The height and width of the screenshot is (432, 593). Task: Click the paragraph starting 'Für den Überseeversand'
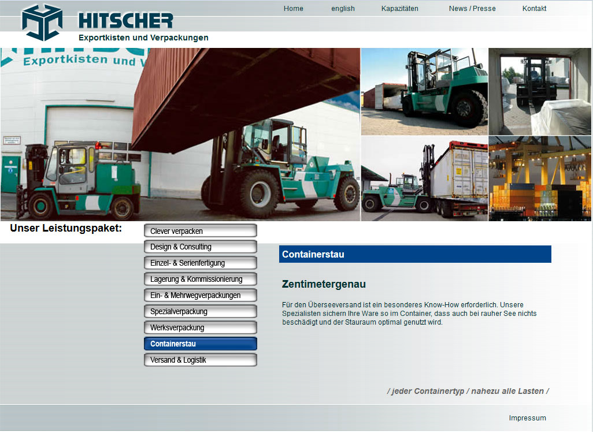pyautogui.click(x=409, y=314)
